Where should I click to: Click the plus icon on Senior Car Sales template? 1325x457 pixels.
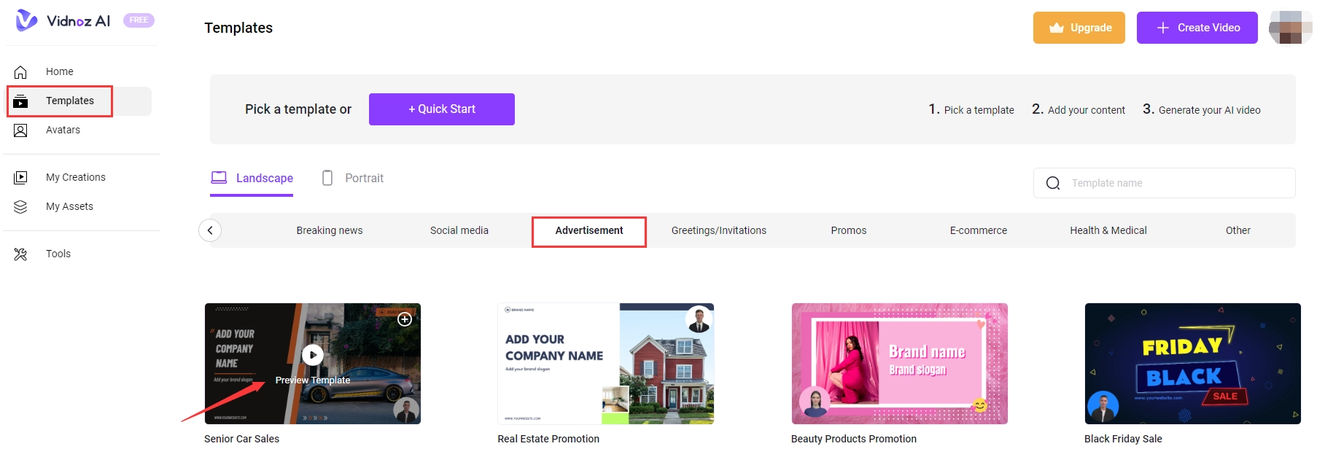tap(405, 319)
